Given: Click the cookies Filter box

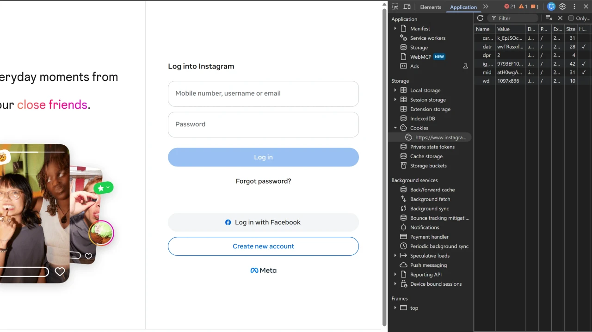Looking at the screenshot, I should point(514,18).
